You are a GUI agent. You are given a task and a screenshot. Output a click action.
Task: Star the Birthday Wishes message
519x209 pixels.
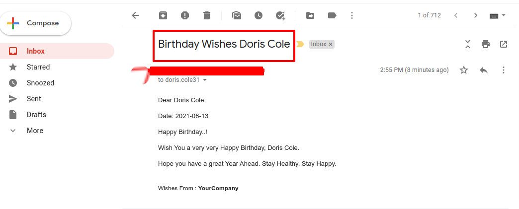pyautogui.click(x=464, y=70)
